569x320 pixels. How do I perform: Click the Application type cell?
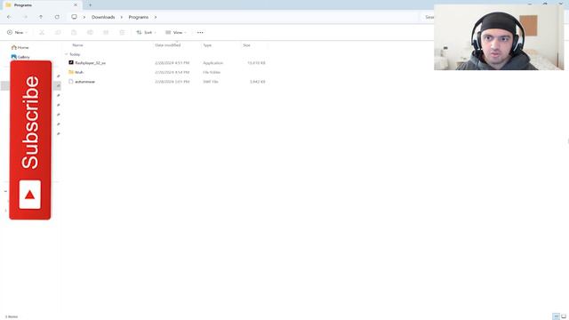(x=213, y=63)
